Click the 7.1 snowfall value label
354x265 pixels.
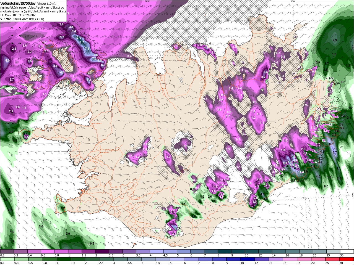[x=87, y=49]
